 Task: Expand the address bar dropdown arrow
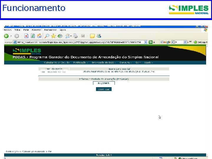click(146, 42)
